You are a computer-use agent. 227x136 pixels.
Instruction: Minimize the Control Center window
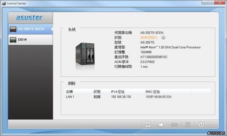tap(205, 2)
